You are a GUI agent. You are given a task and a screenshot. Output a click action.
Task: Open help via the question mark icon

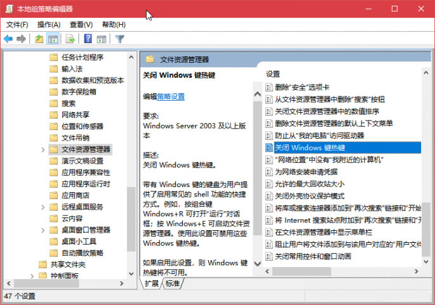[x=88, y=39]
